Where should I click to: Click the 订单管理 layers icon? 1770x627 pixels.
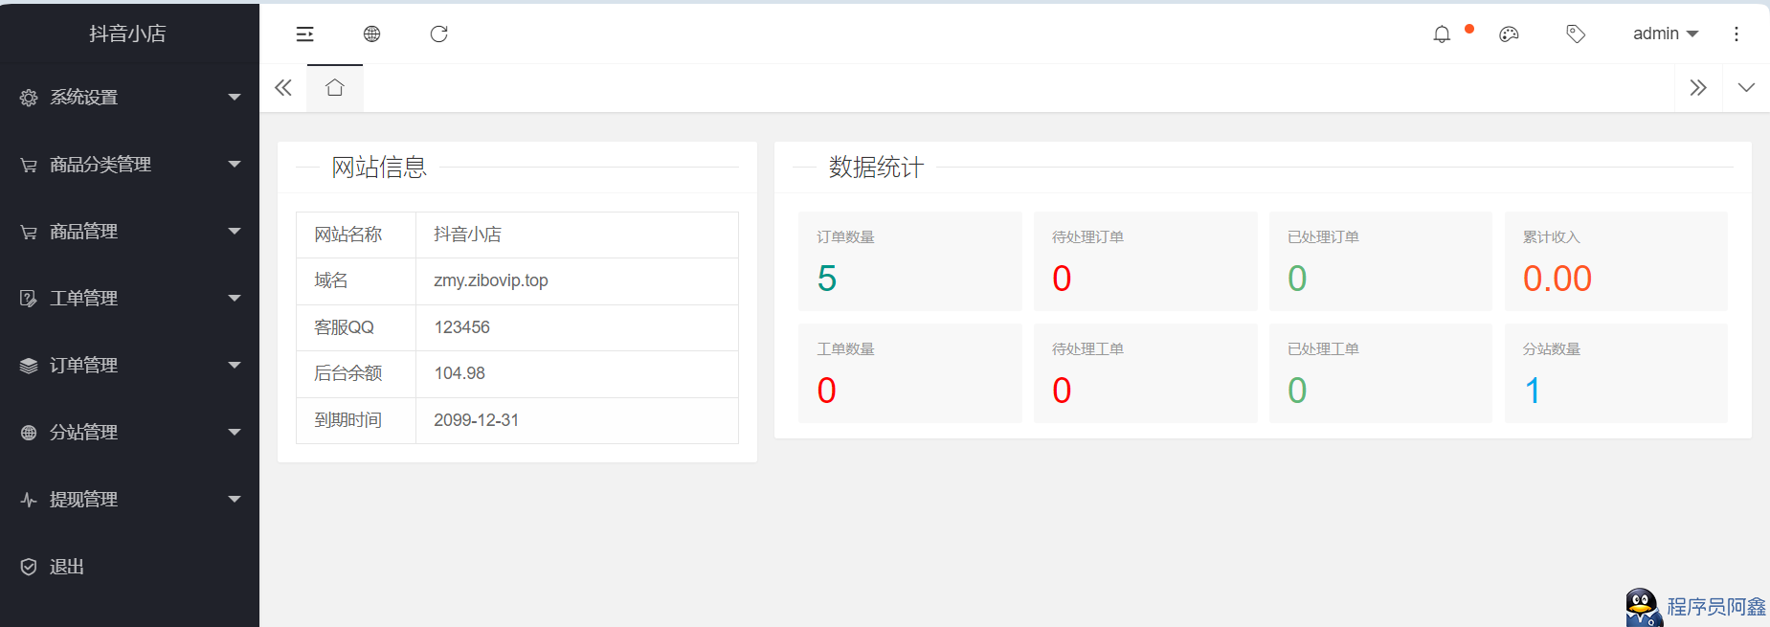coord(29,366)
